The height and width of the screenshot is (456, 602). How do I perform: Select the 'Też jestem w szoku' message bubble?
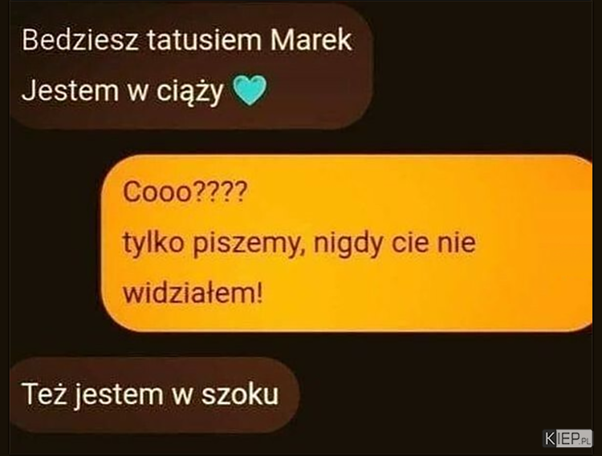[x=153, y=394]
